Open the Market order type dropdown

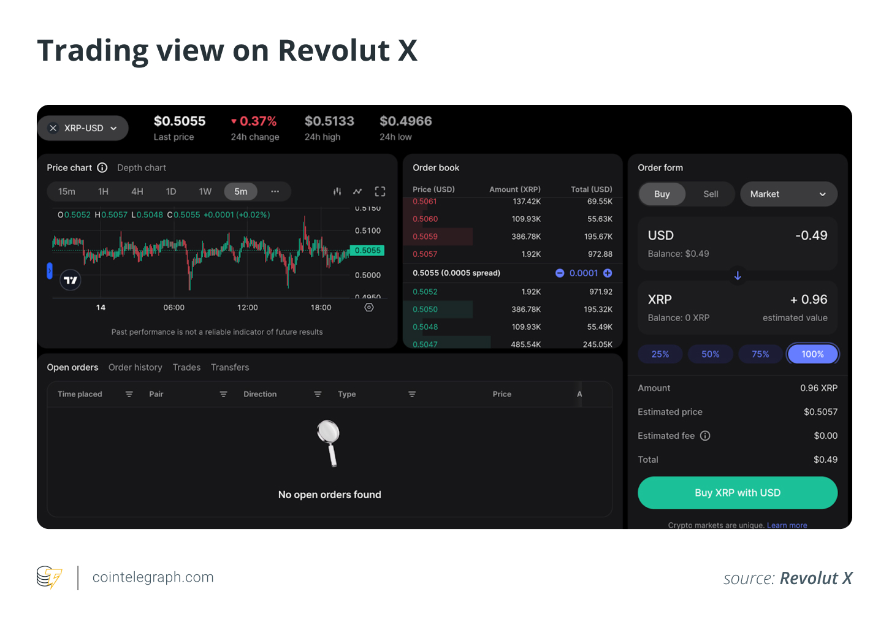point(788,194)
